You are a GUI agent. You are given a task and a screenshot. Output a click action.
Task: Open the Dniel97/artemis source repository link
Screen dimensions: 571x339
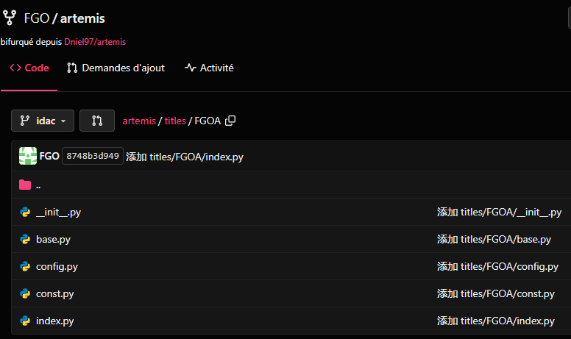click(95, 42)
